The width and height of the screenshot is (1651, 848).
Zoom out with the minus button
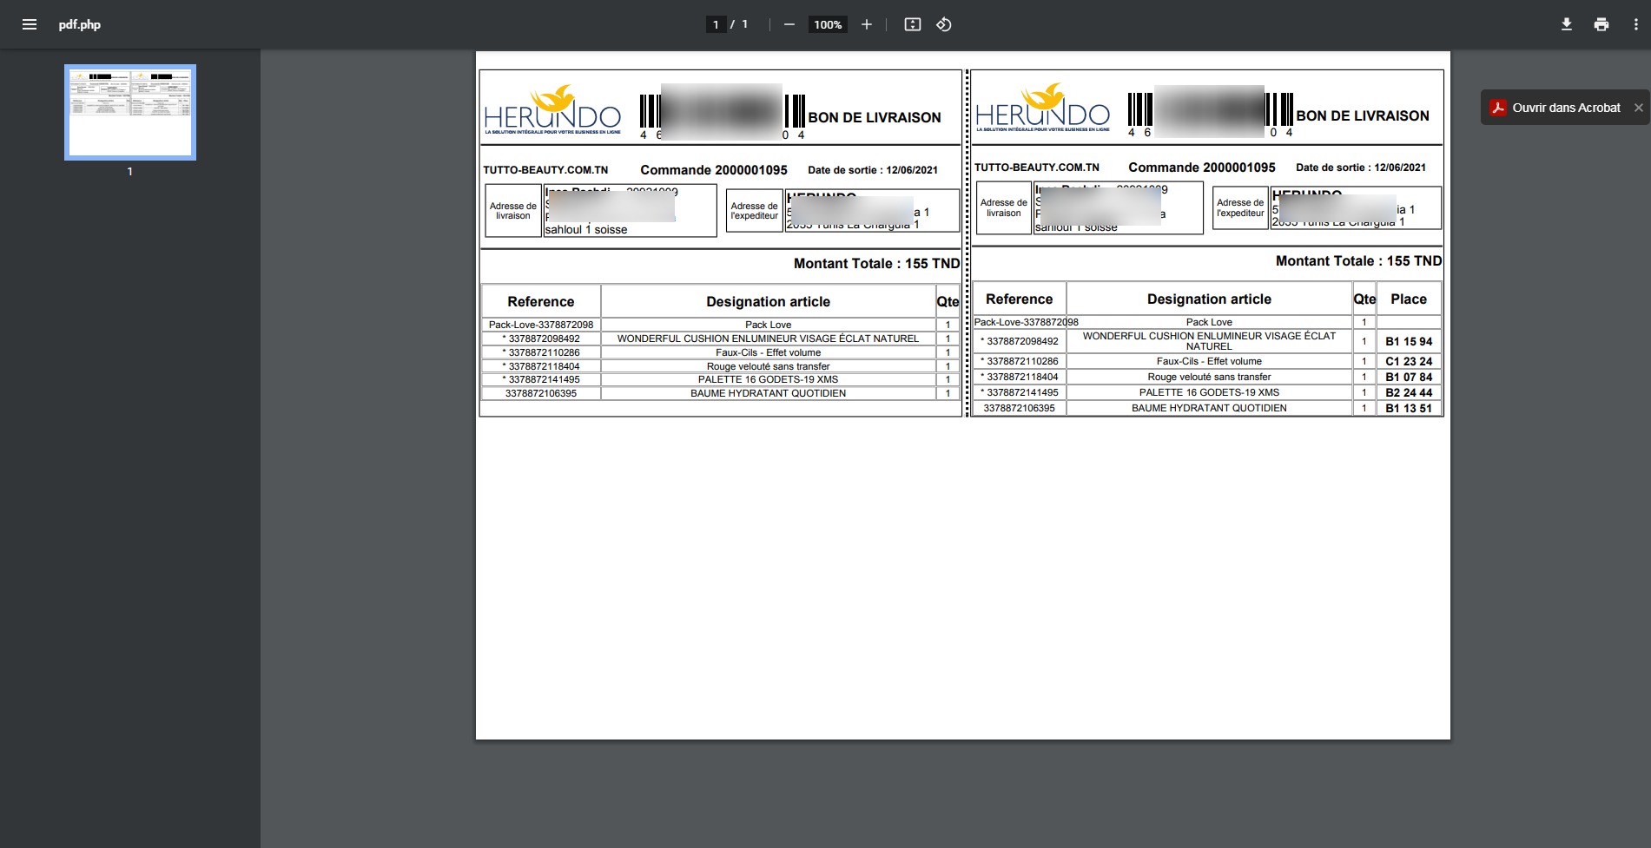789,24
